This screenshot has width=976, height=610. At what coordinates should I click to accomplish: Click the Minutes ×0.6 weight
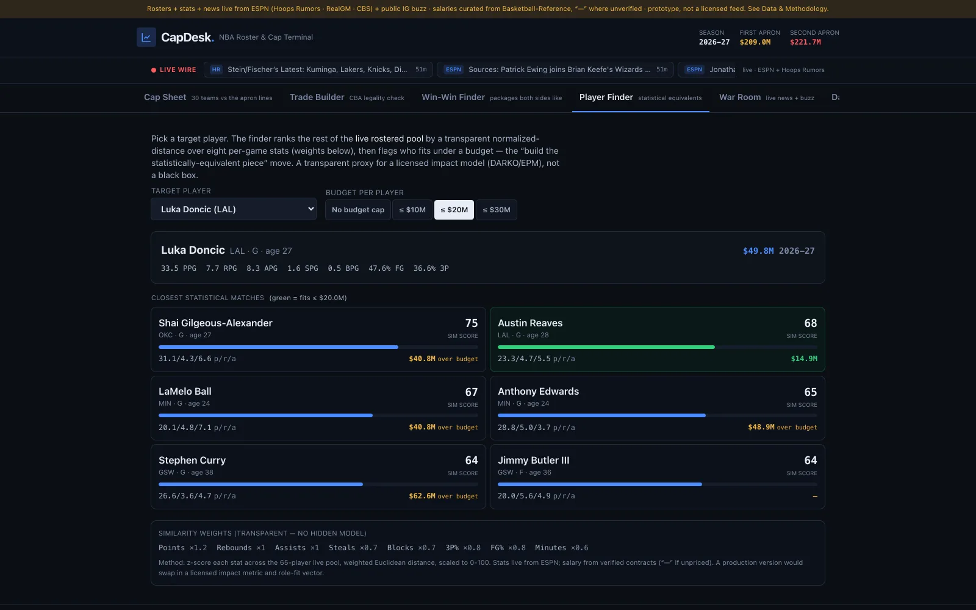562,548
